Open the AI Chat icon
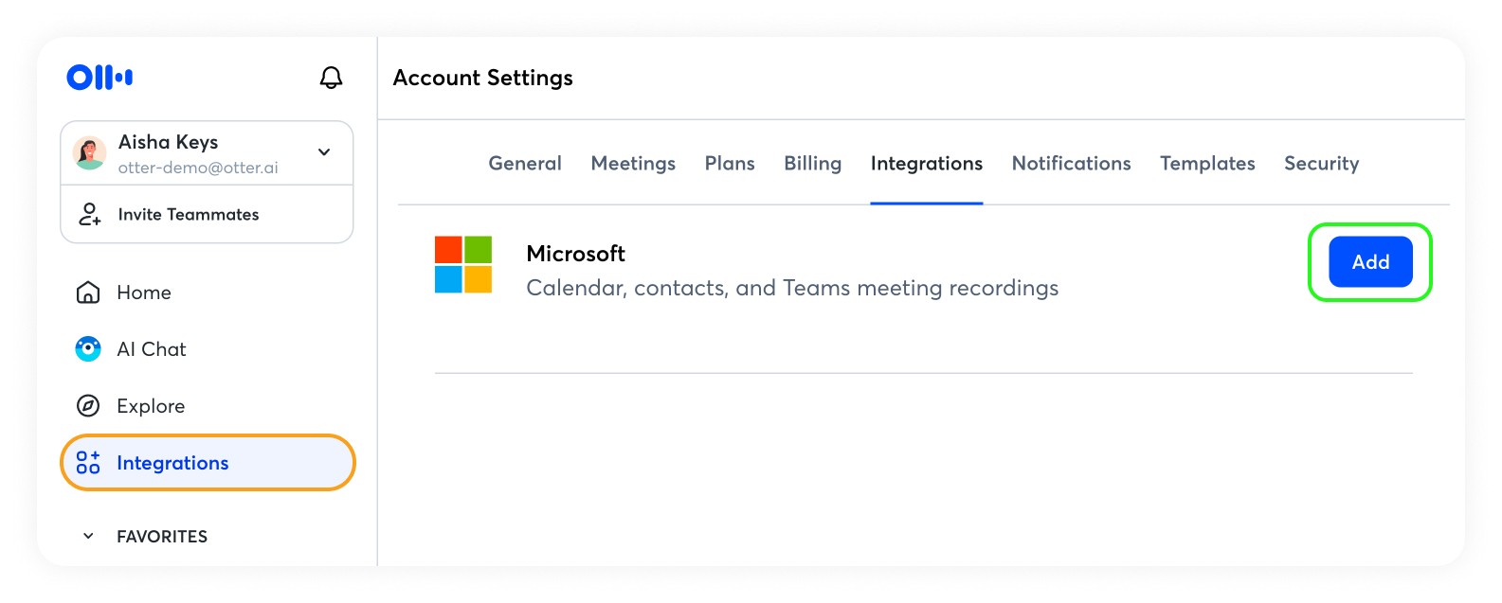The height and width of the screenshot is (603, 1502). tap(88, 349)
